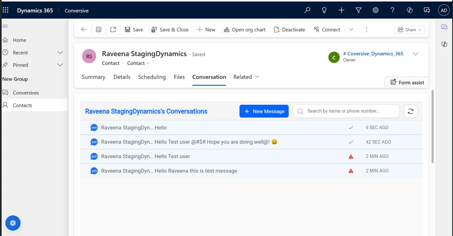The height and width of the screenshot is (236, 453).
Task: Go back with the left arrow
Action: click(x=84, y=29)
